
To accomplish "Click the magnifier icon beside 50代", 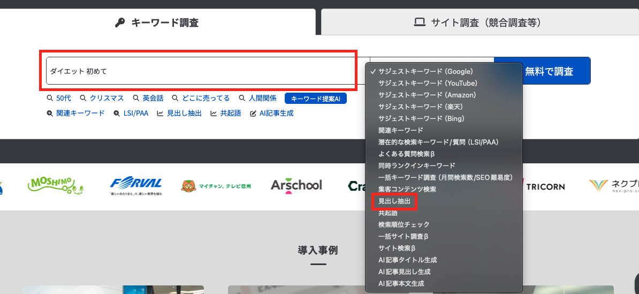I will (x=50, y=99).
